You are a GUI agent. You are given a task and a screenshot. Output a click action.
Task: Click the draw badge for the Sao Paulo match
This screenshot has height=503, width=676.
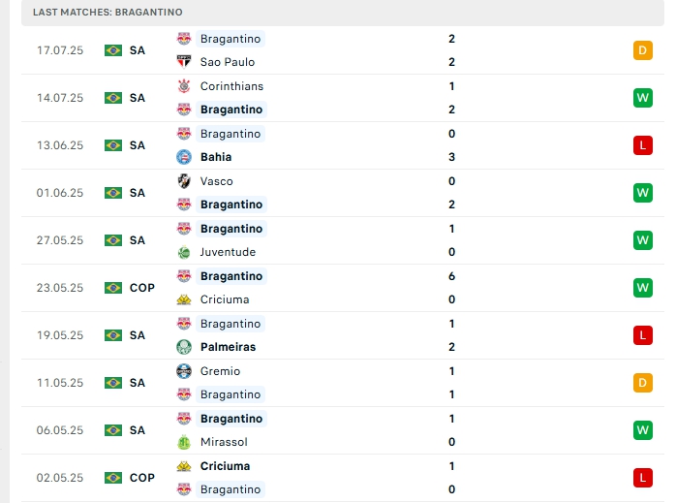(643, 50)
